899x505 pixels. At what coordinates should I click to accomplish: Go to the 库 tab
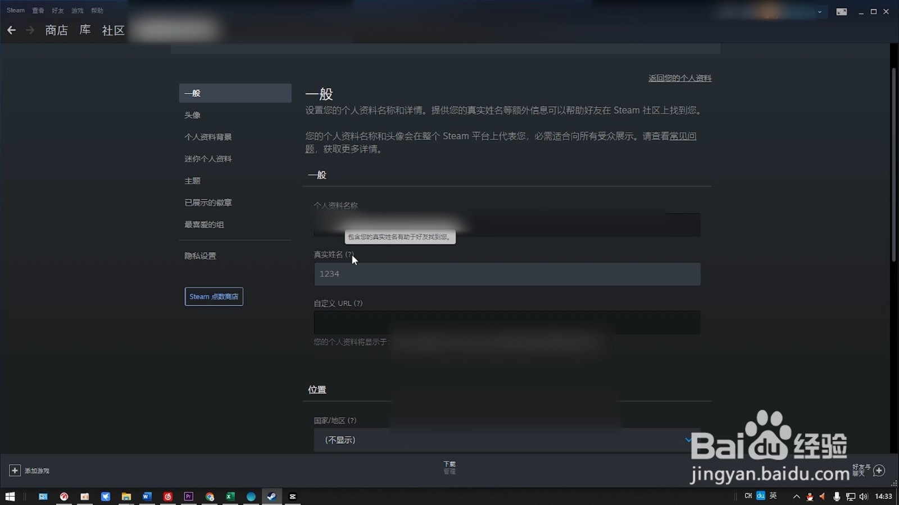pos(85,30)
